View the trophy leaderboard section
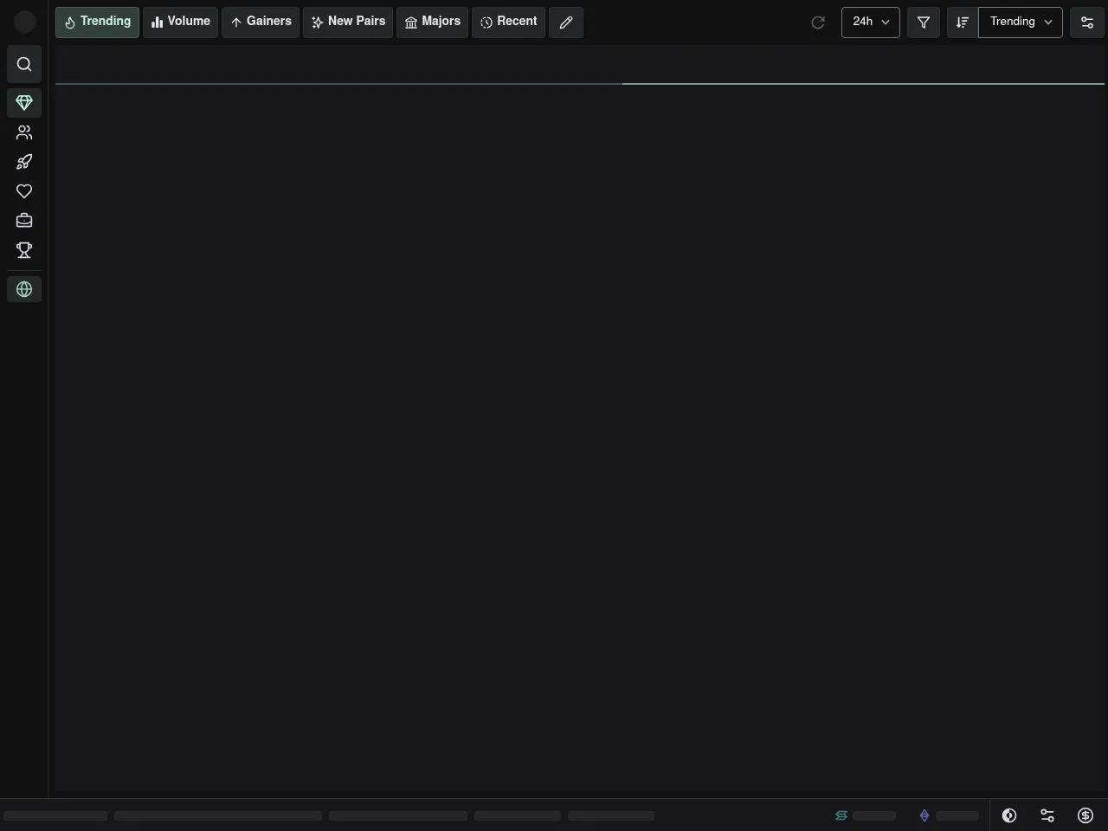This screenshot has width=1108, height=831. pyautogui.click(x=23, y=249)
